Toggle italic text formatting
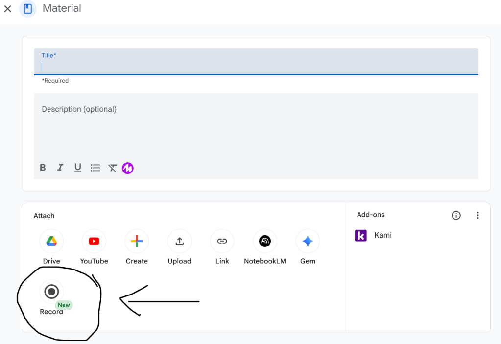The height and width of the screenshot is (344, 501). click(60, 168)
